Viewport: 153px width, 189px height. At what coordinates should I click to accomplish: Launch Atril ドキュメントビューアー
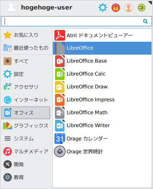click(x=102, y=35)
